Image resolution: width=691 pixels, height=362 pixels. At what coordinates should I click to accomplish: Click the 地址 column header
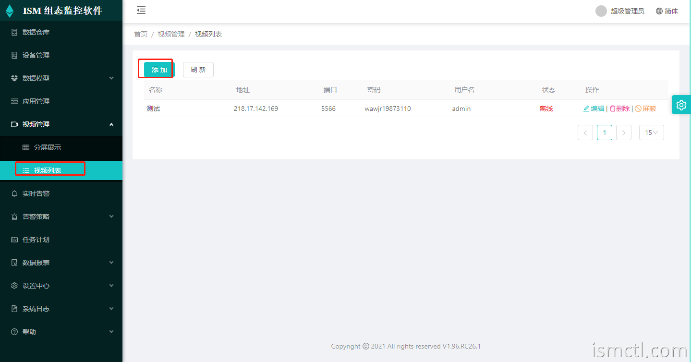click(243, 90)
